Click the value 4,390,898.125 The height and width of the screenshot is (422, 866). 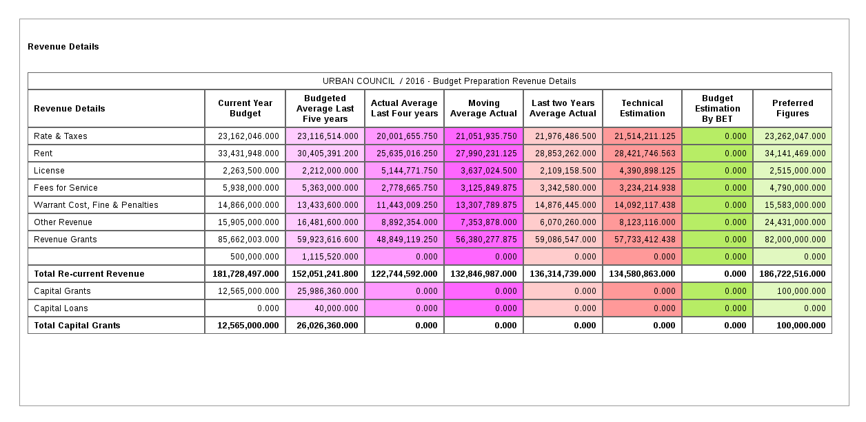(647, 171)
